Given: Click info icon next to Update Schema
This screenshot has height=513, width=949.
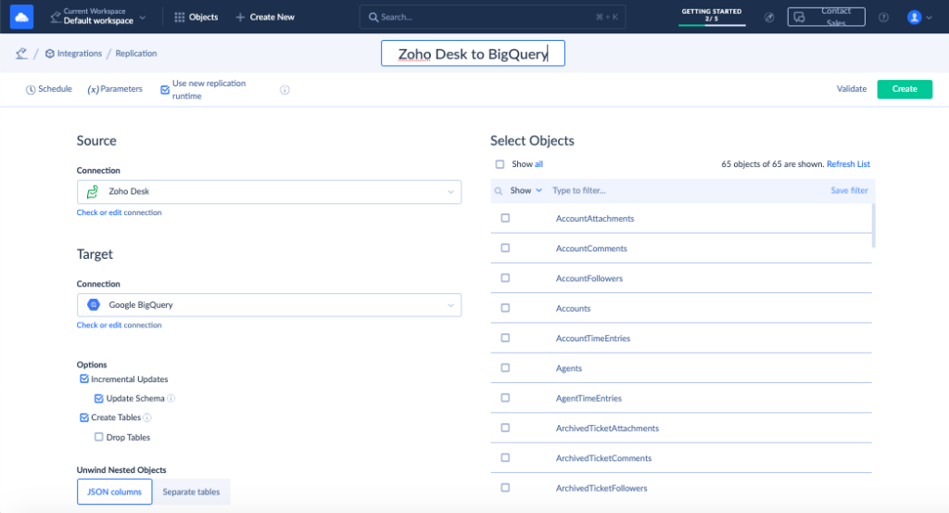Looking at the screenshot, I should coord(171,399).
